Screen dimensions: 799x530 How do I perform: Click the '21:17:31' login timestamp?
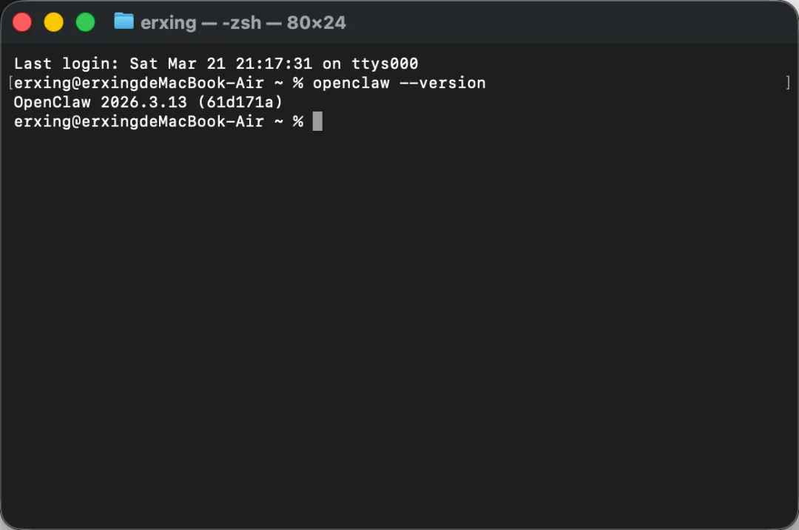coord(274,64)
